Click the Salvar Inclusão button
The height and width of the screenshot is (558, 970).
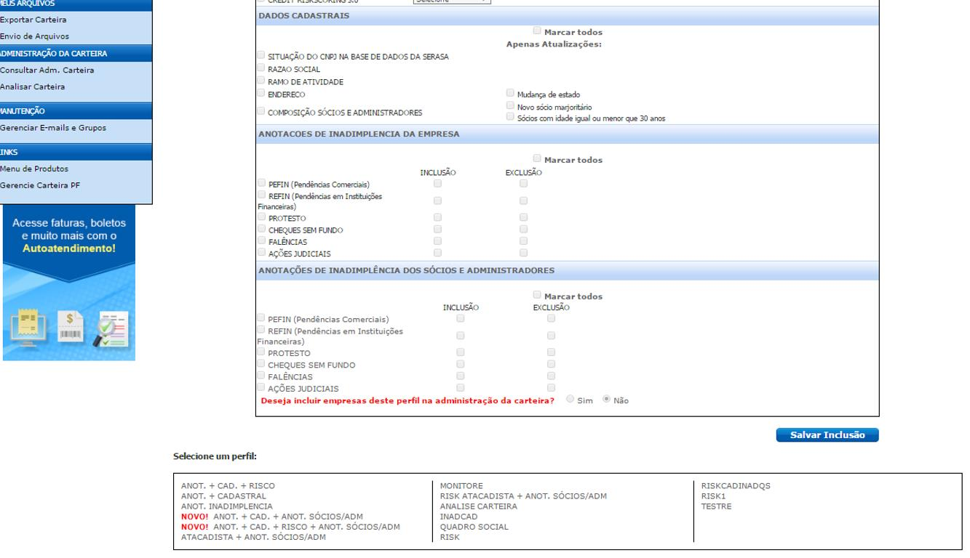[x=827, y=436]
